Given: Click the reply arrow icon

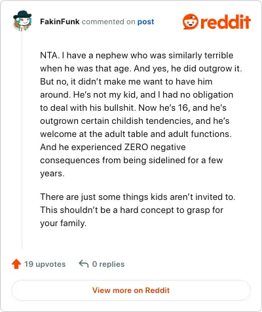Looking at the screenshot, I should pyautogui.click(x=84, y=263).
